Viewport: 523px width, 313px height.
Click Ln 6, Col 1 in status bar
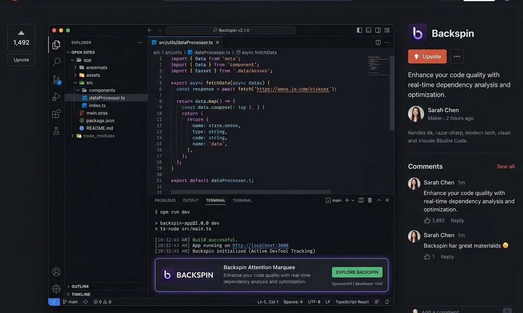(x=268, y=302)
